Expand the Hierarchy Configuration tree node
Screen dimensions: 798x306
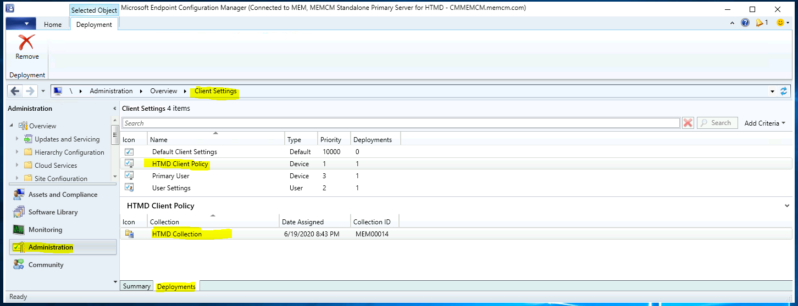(x=17, y=152)
